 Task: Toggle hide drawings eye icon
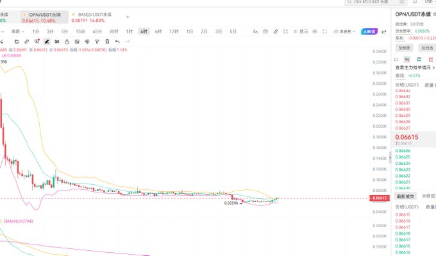(87, 42)
